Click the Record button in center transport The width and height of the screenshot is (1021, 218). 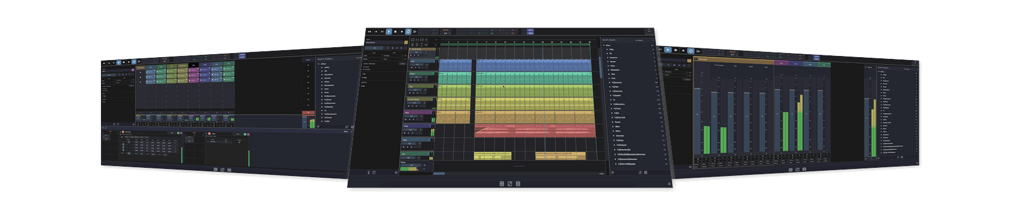tap(401, 31)
